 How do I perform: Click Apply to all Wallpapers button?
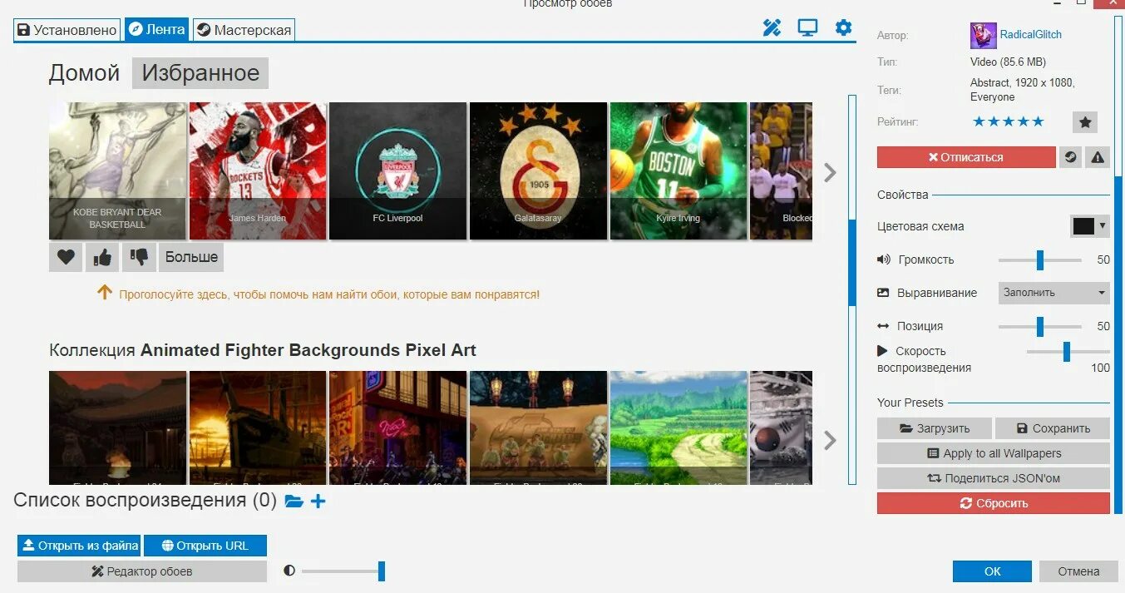(x=994, y=453)
